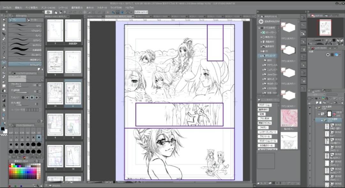345x188 pixels.
Task: Open the ページ管理(P) menu
Action: 32,7
